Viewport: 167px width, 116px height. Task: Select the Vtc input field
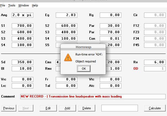110,79
